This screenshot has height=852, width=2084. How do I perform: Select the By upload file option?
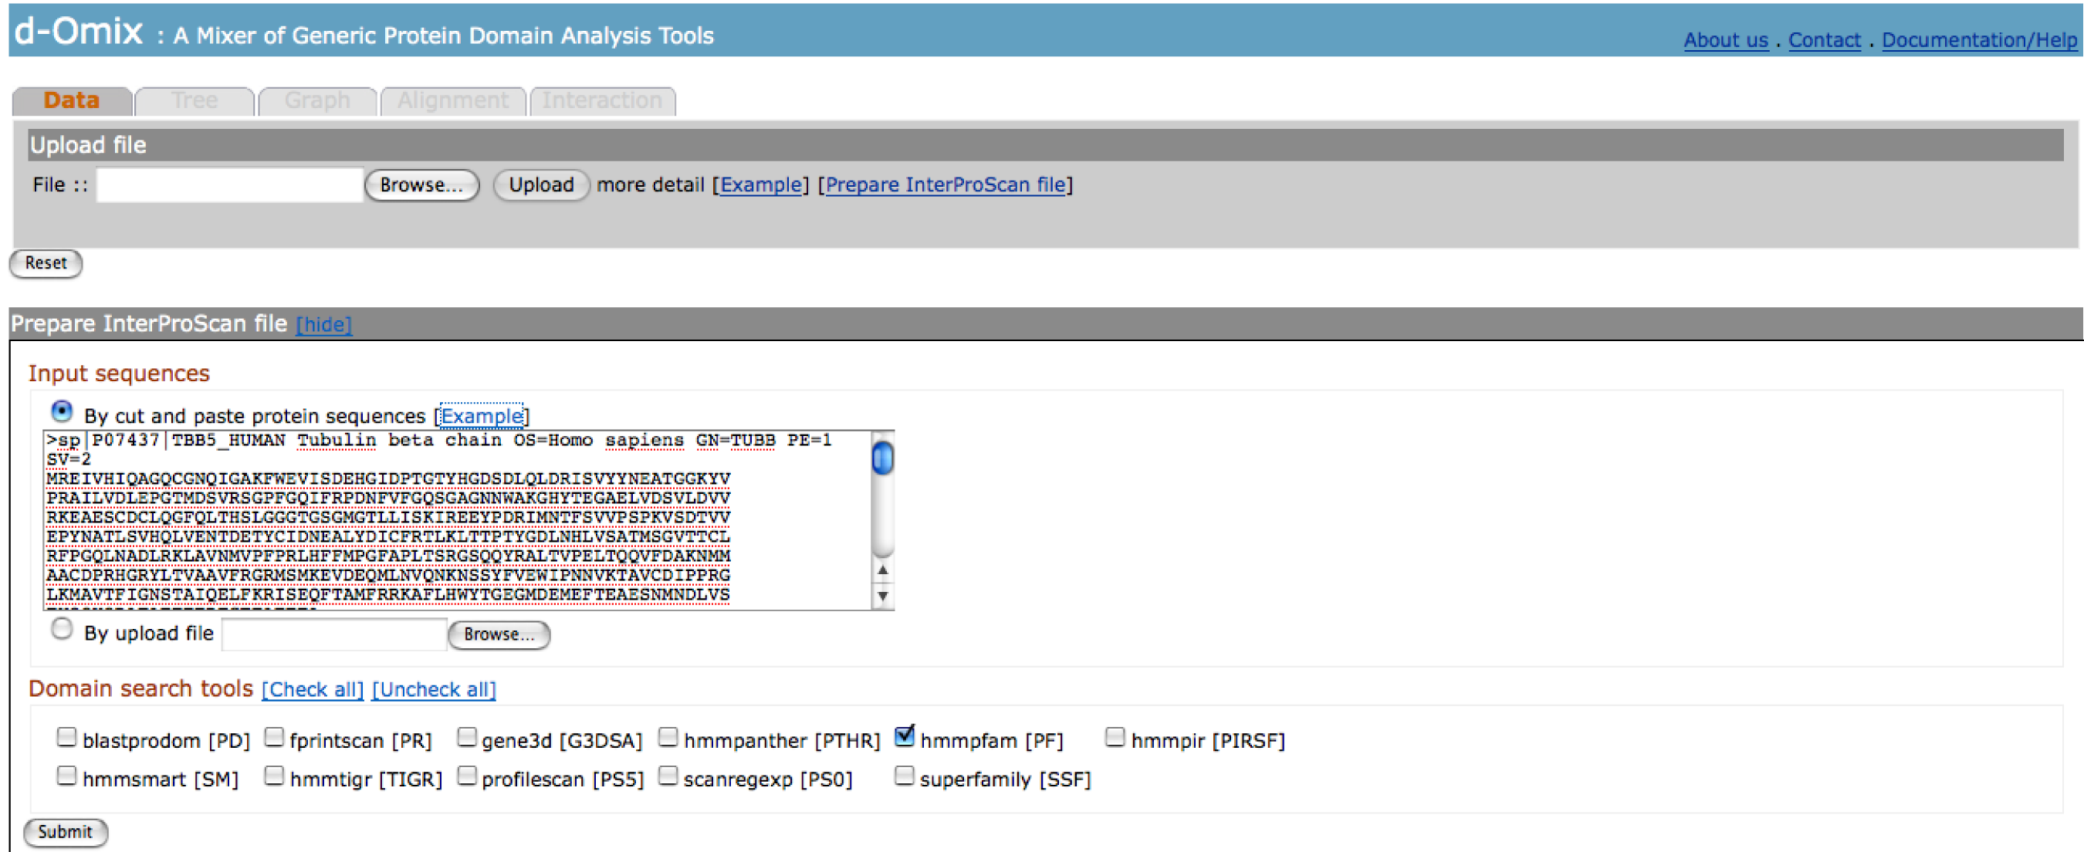tap(62, 629)
